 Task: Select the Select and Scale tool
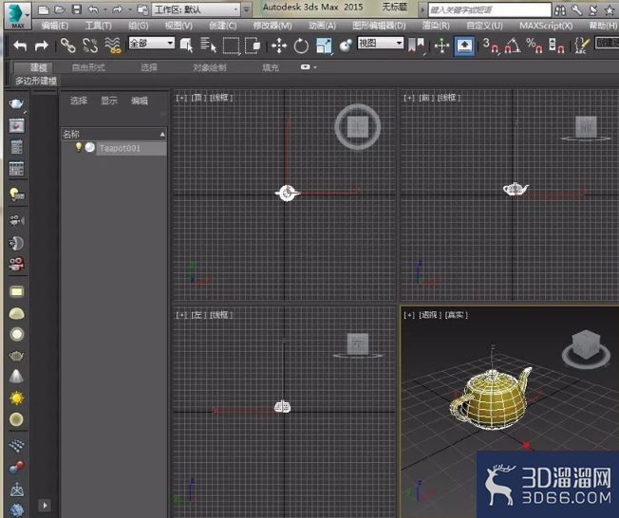[324, 46]
